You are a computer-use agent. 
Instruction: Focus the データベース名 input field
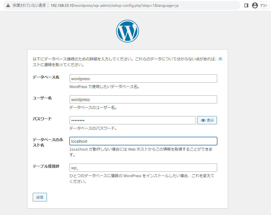[x=143, y=79]
